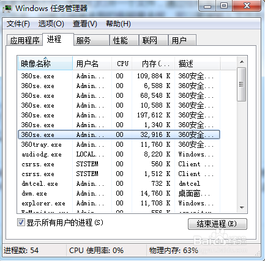Toggle 显示所有用户的进程 checkbox
This screenshot has width=265, height=261.
[x=21, y=222]
